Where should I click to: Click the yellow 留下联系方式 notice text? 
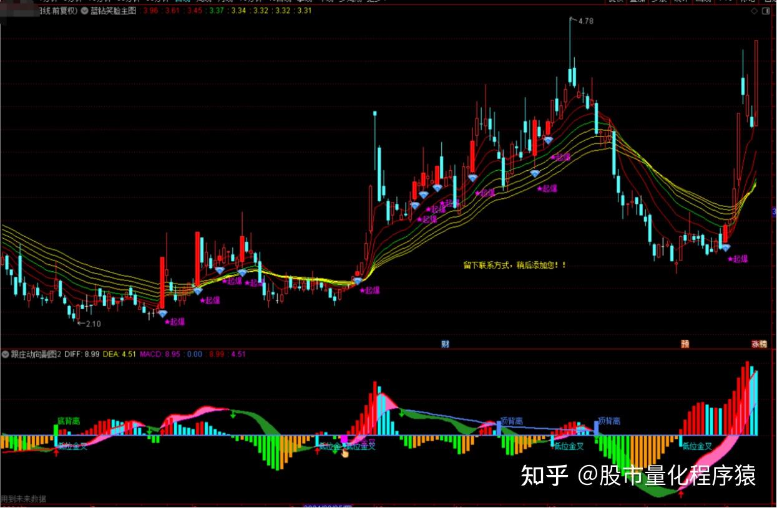coord(515,265)
